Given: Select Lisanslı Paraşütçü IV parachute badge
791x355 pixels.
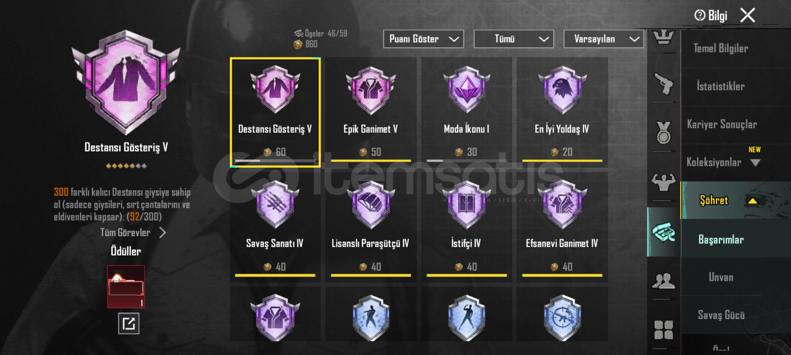Looking at the screenshot, I should point(371,227).
